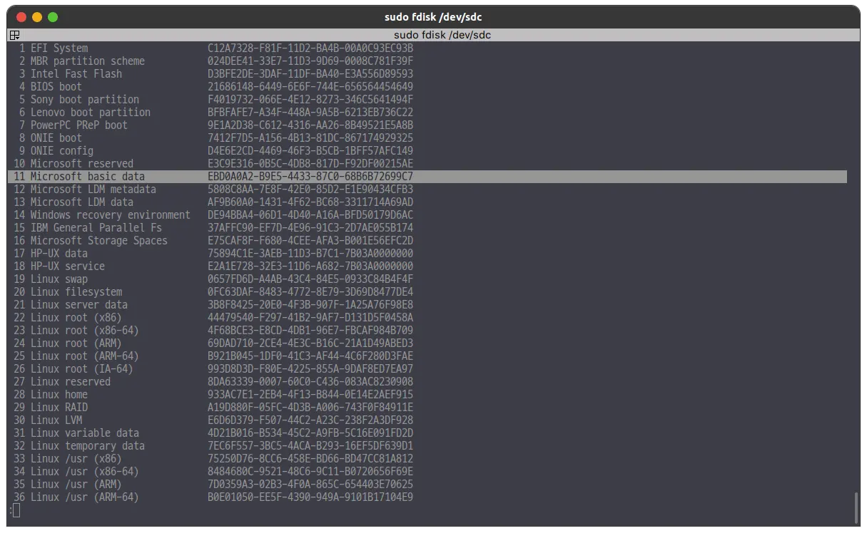This screenshot has height=533, width=867.
Task: Click the 'ONIE config' entry
Action: coord(62,151)
